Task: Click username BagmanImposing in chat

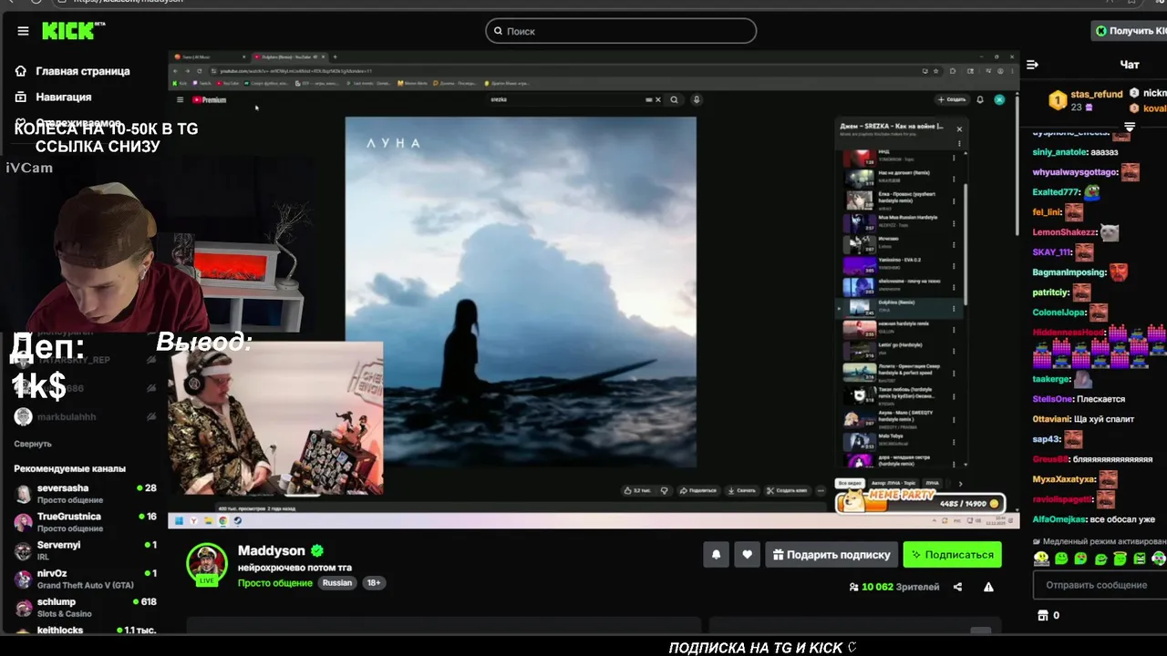Action: coord(1069,272)
